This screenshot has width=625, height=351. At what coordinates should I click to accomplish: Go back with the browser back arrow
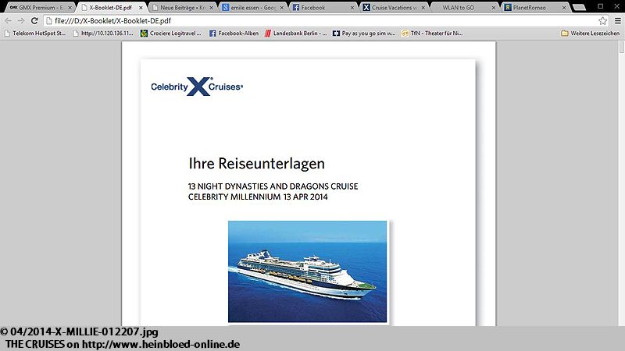pyautogui.click(x=9, y=21)
